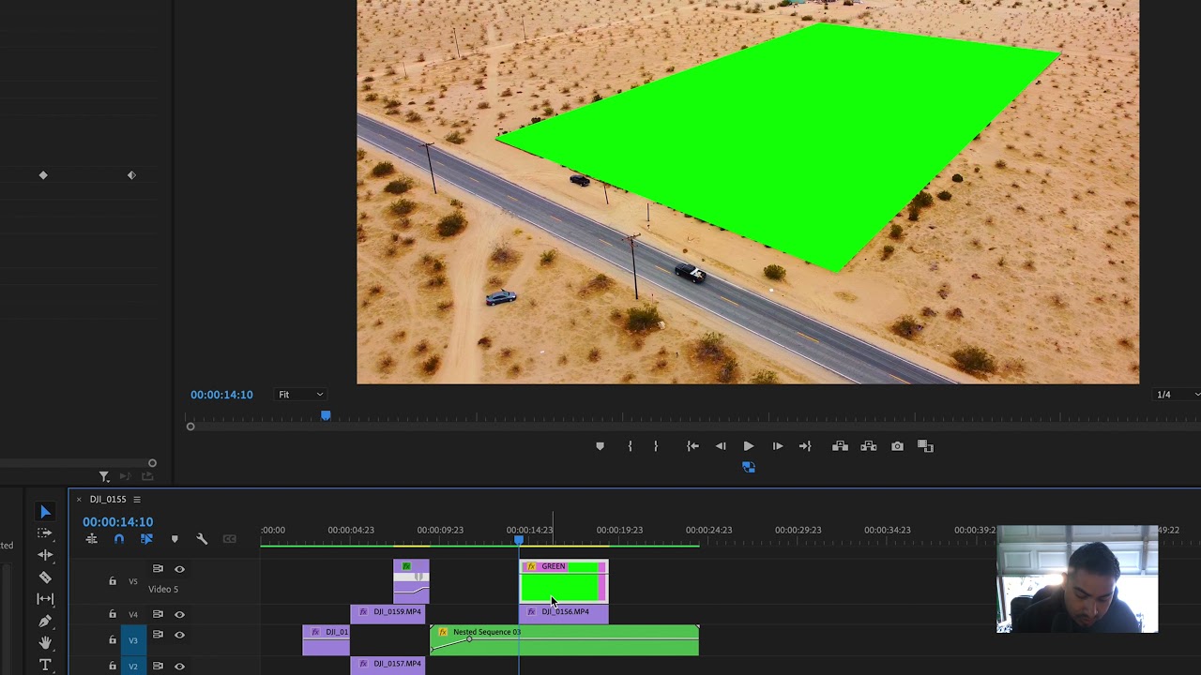Open Comparison View button
Screen dimensions: 1201x675
click(925, 446)
